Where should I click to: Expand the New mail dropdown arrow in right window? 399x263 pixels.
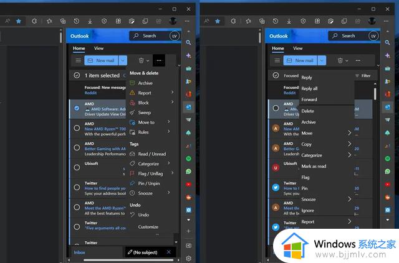(322, 60)
